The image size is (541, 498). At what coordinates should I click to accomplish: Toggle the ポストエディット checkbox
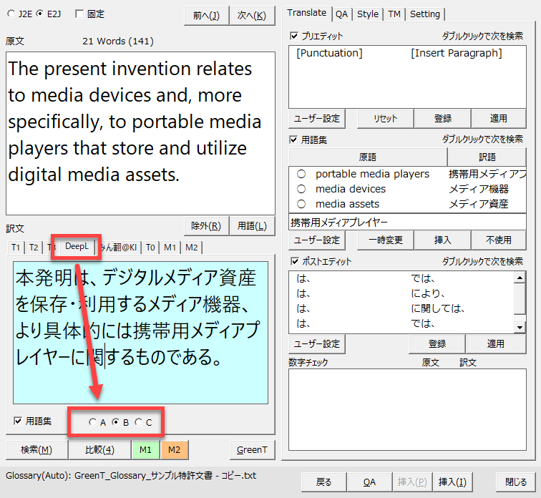click(x=294, y=262)
